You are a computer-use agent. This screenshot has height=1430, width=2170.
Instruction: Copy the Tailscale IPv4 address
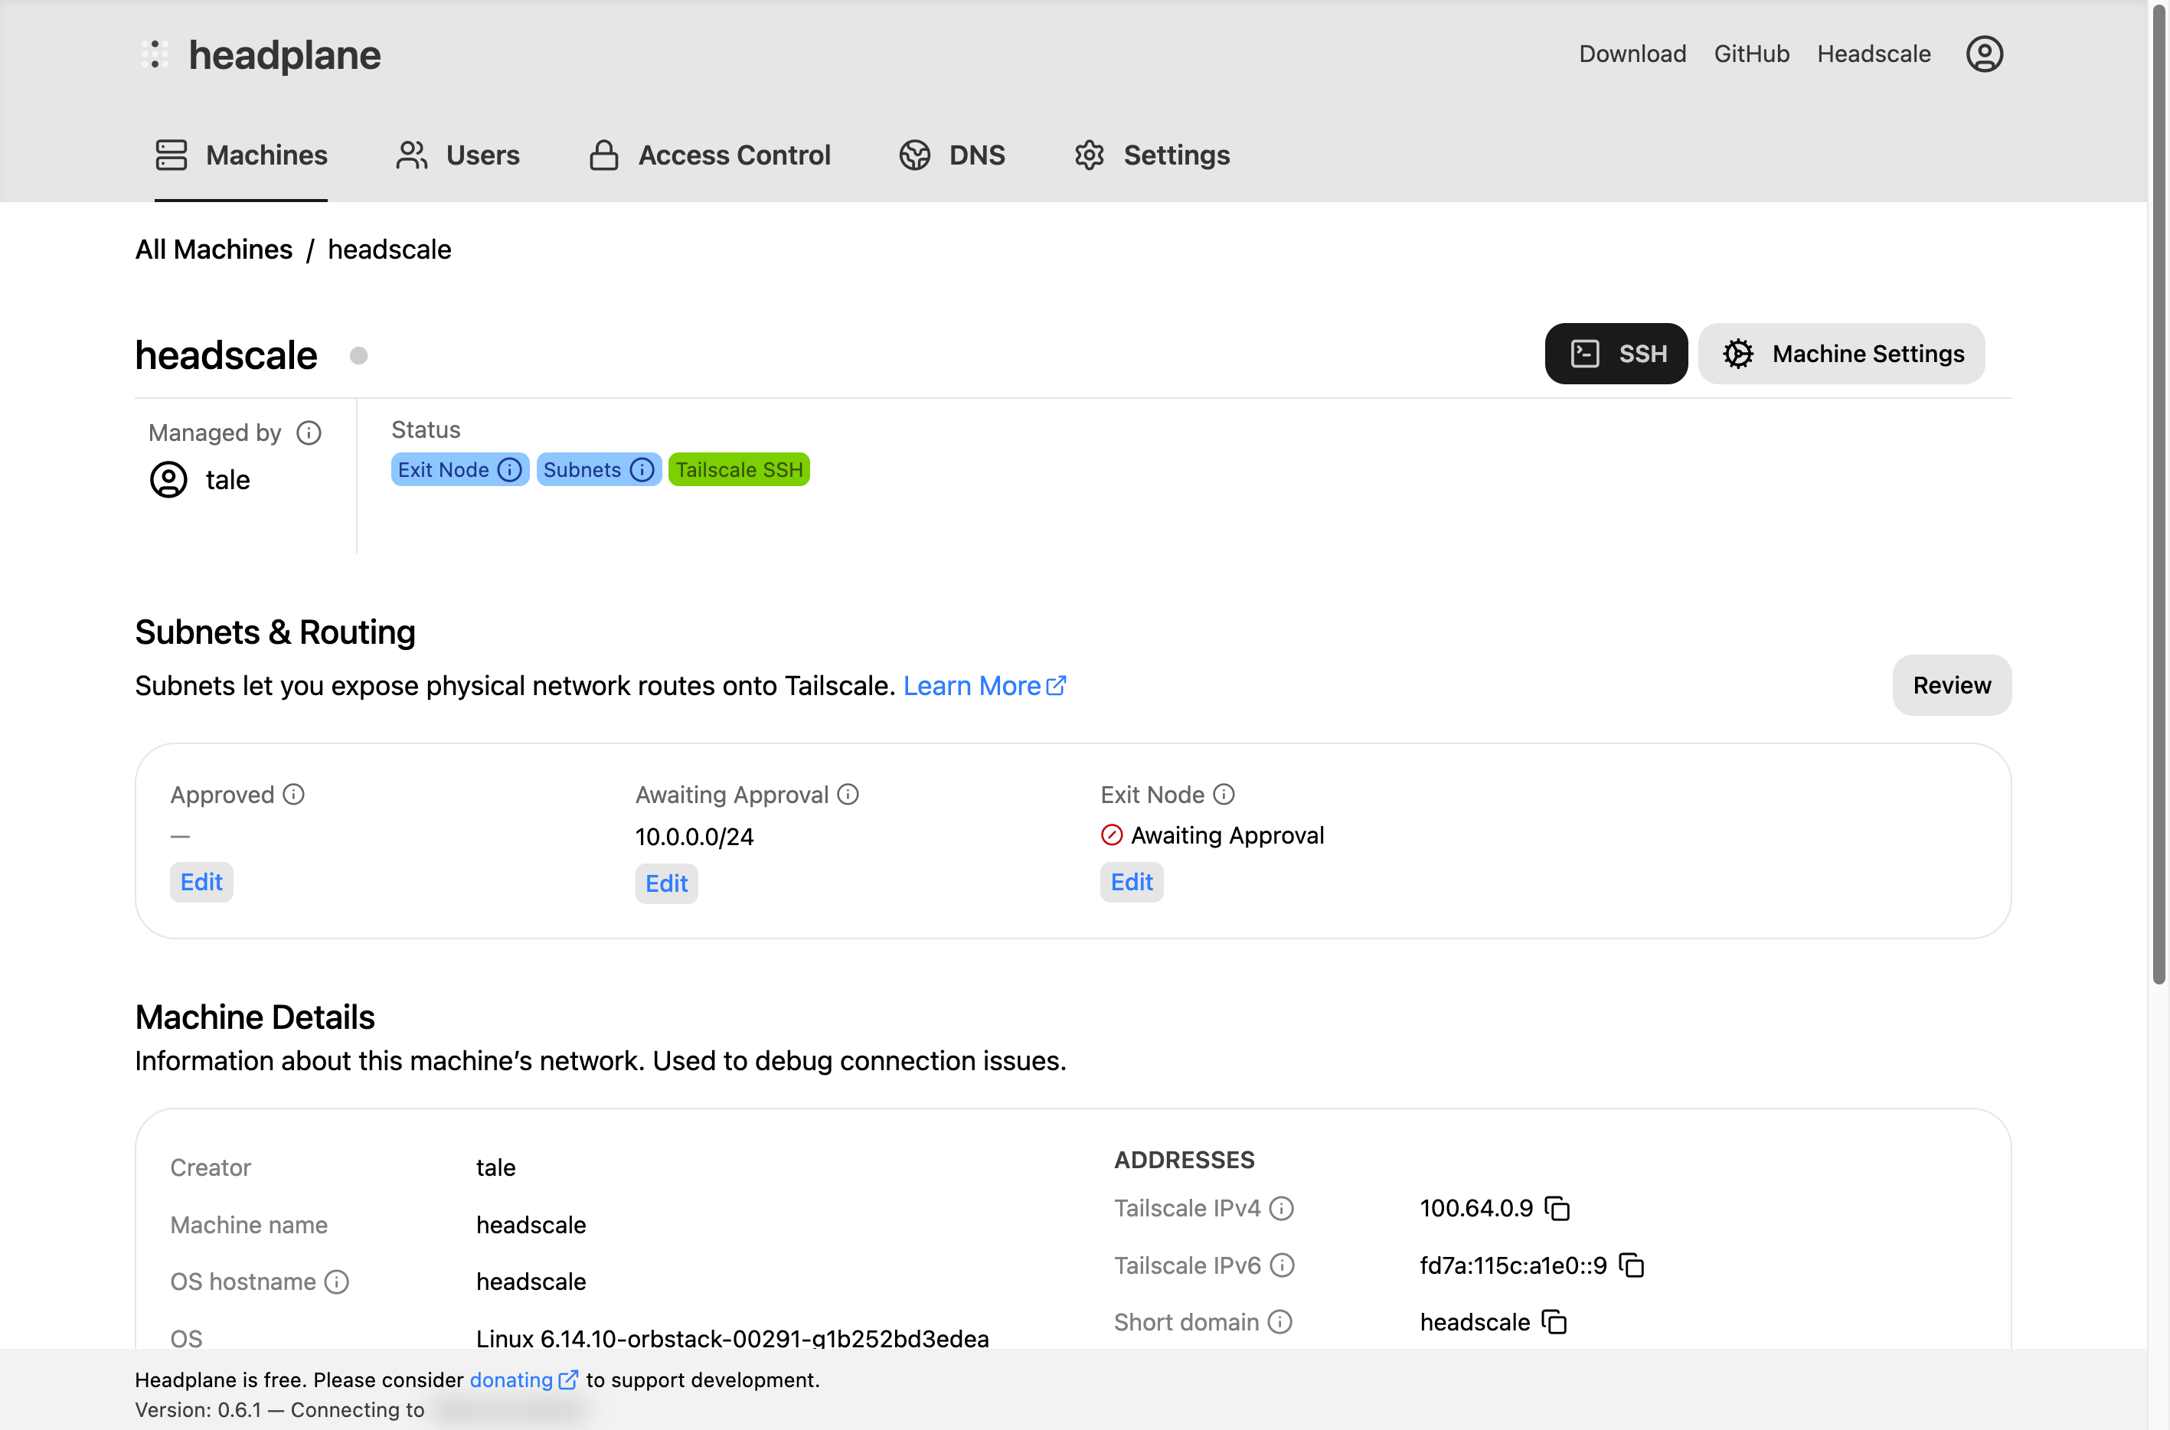1557,1209
